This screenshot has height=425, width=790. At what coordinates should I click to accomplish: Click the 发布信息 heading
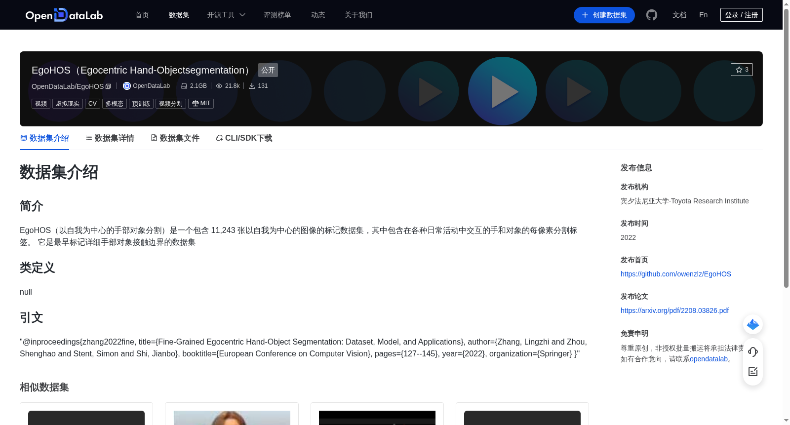[x=636, y=168]
